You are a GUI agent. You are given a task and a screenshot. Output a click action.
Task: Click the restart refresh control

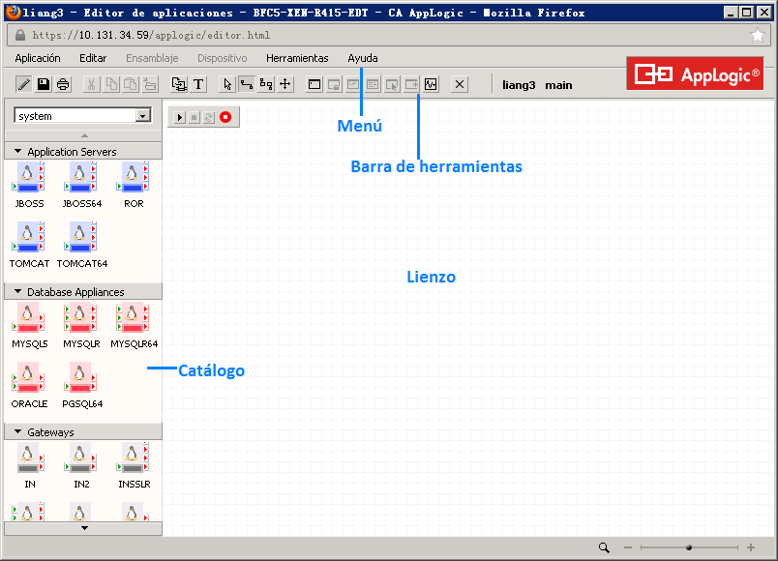209,117
